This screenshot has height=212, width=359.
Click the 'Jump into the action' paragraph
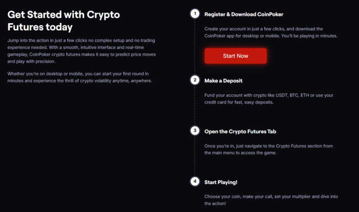click(82, 51)
